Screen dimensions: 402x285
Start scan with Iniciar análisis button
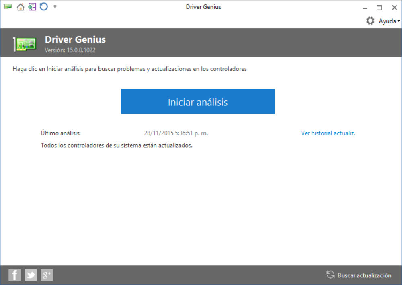[x=198, y=101]
